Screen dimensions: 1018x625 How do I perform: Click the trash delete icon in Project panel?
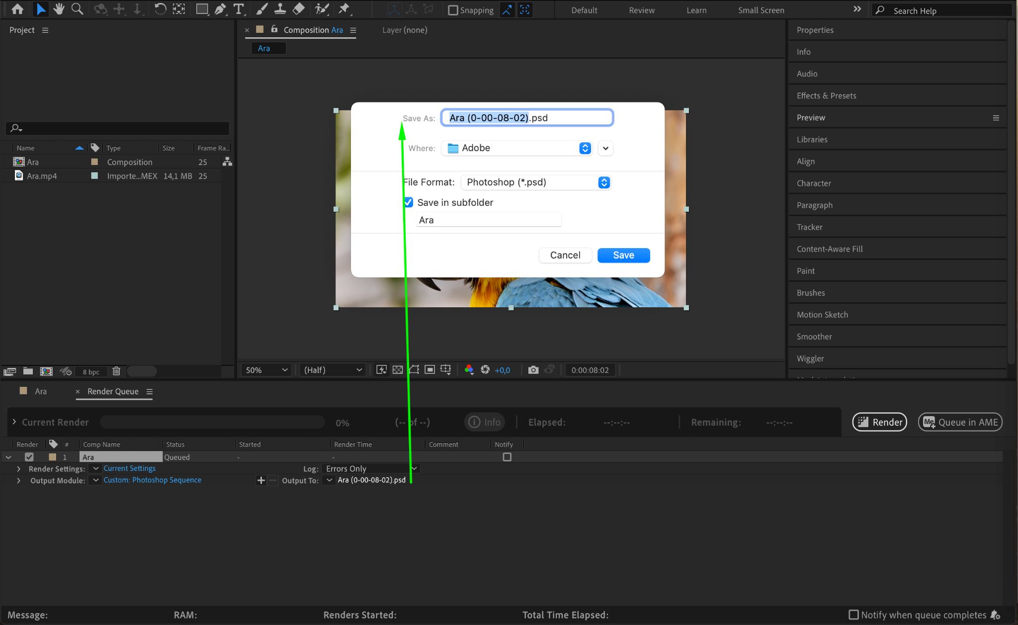point(116,371)
